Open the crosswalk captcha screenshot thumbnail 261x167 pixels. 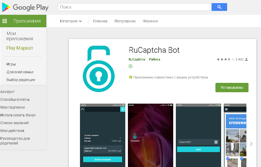tap(235, 135)
